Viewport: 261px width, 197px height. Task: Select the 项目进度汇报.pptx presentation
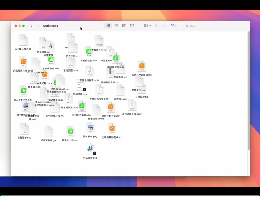click(132, 105)
